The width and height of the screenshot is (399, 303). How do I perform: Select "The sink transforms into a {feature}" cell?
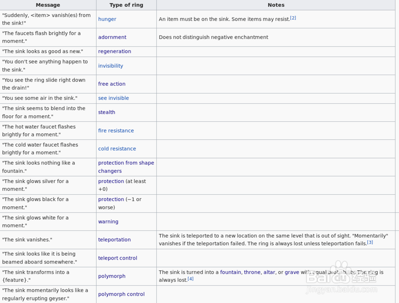(x=48, y=276)
